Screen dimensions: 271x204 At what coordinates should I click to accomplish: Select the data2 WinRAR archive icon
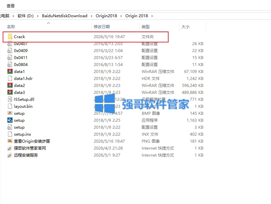tap(10, 85)
